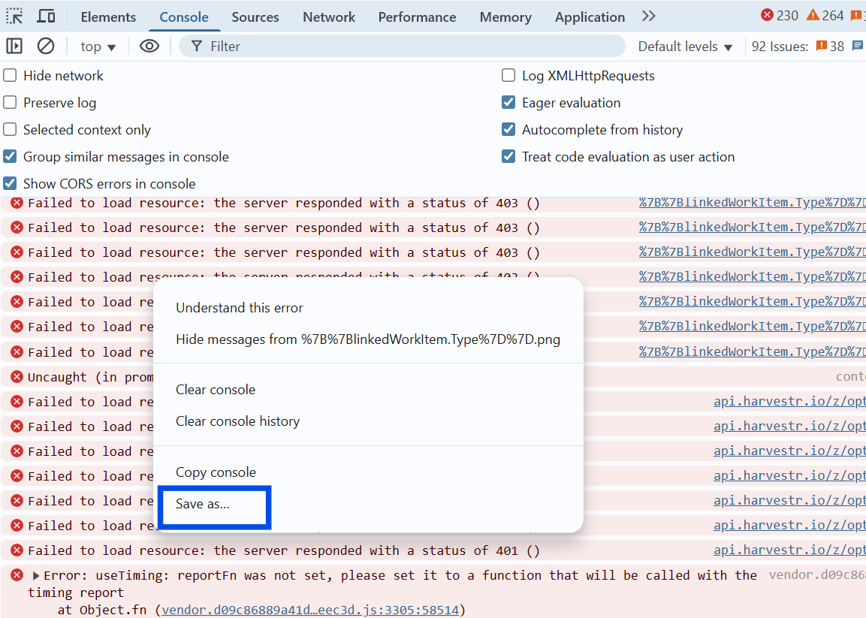Click the 92 Issues label

(x=780, y=47)
